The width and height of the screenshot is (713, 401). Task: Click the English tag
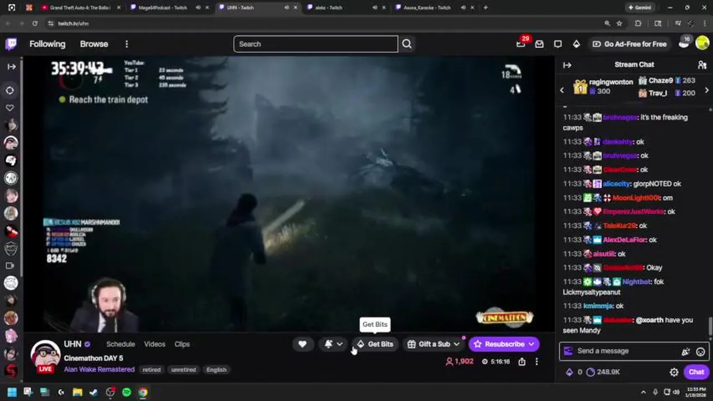point(216,370)
